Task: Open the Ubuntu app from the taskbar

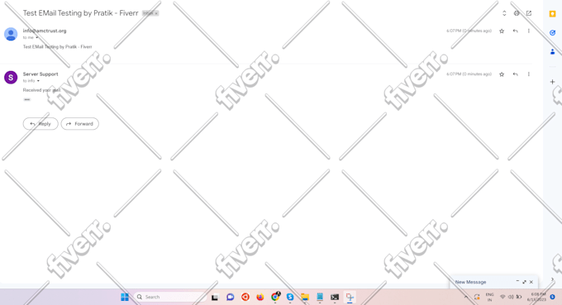Action: click(245, 297)
